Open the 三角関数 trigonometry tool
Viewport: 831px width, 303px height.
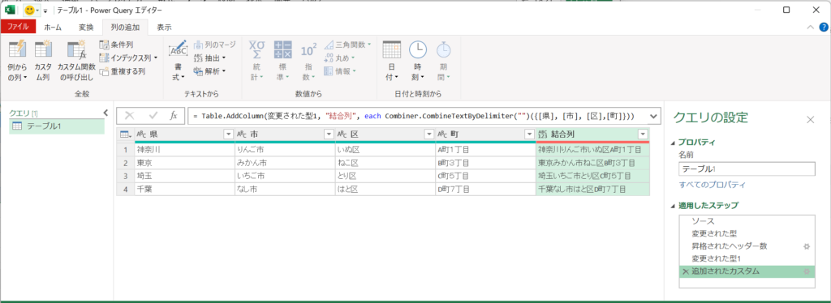point(347,45)
